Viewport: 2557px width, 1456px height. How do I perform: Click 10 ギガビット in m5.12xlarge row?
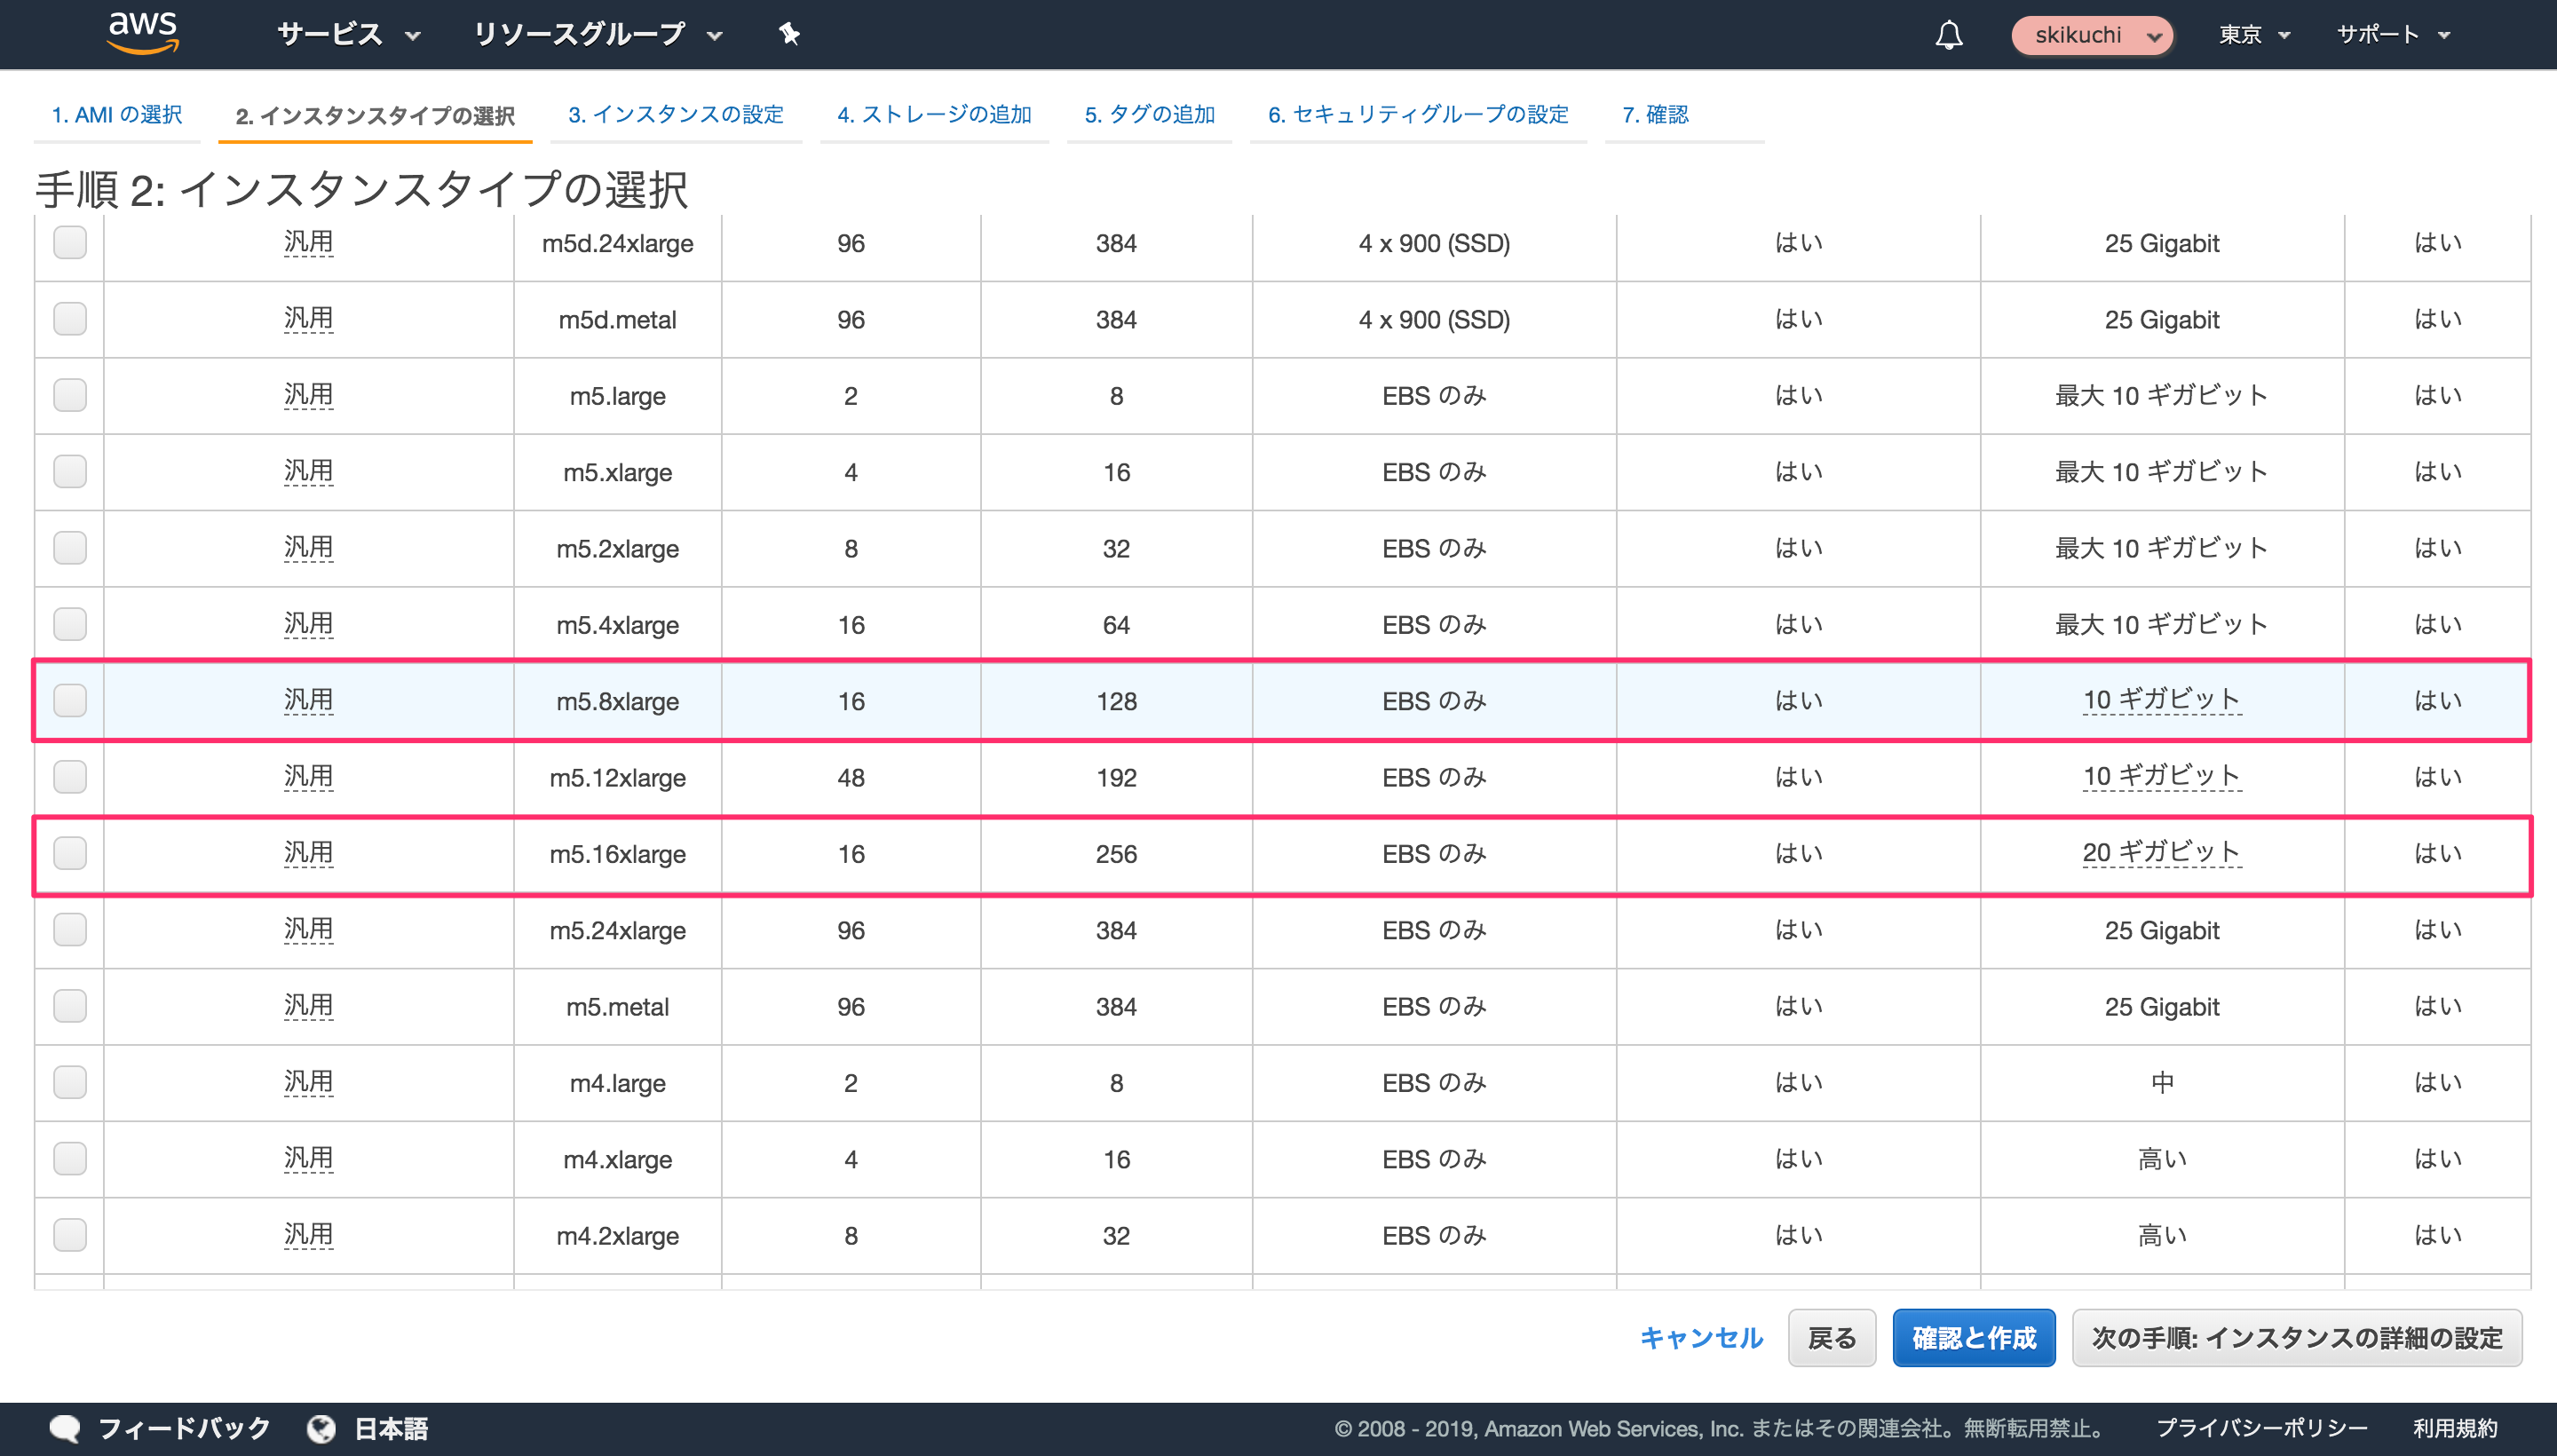click(2162, 777)
